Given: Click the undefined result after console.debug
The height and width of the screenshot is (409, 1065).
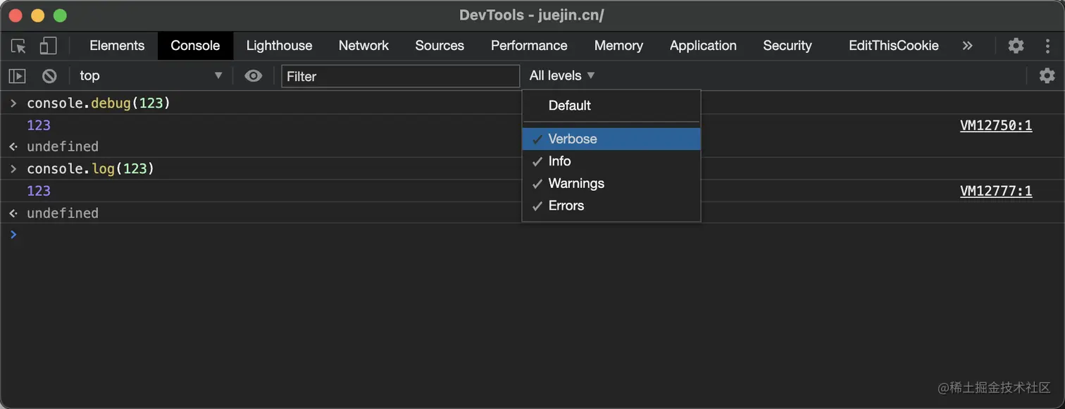Looking at the screenshot, I should 63,146.
